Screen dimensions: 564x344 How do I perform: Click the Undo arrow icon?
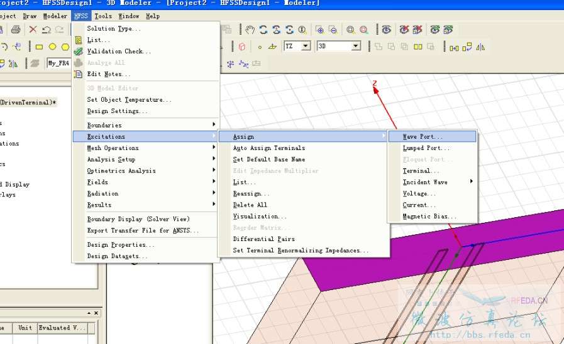[x=47, y=30]
